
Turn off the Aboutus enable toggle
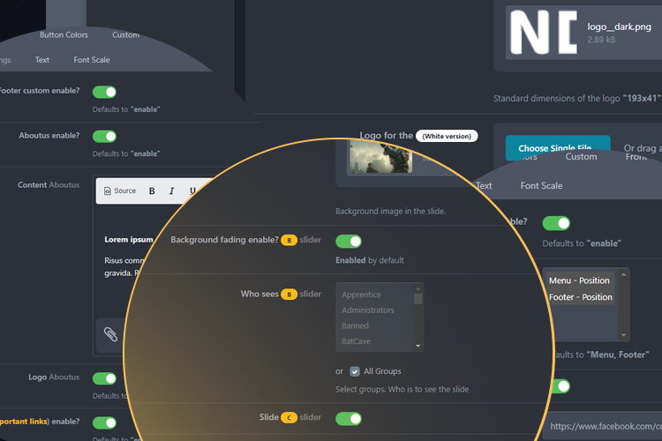point(105,137)
